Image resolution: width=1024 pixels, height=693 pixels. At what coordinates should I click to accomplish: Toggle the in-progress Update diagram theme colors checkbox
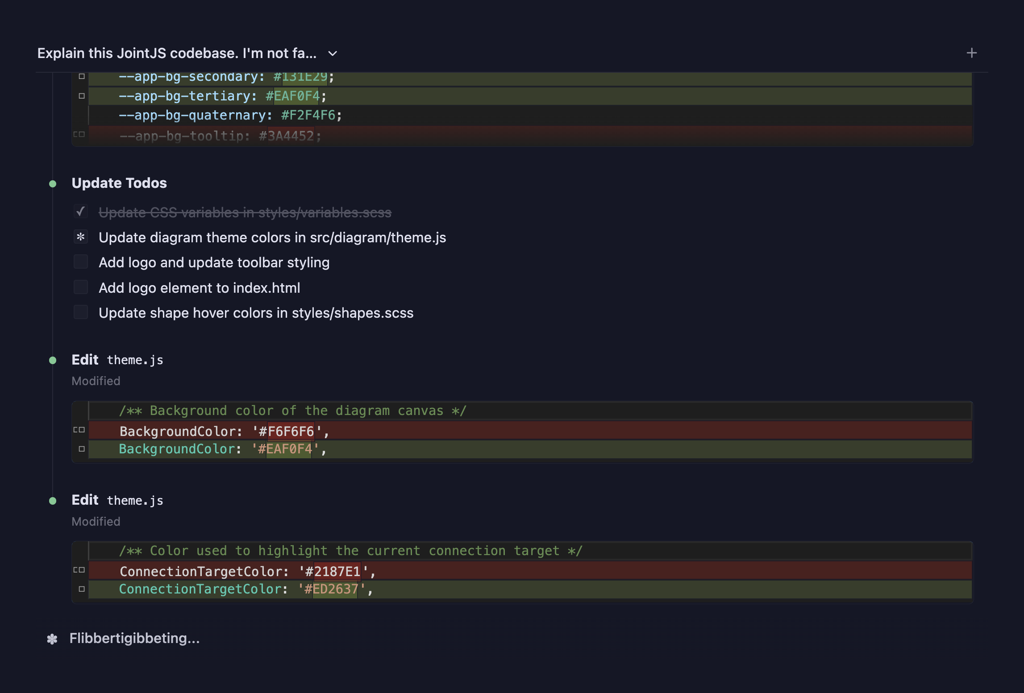(x=81, y=237)
